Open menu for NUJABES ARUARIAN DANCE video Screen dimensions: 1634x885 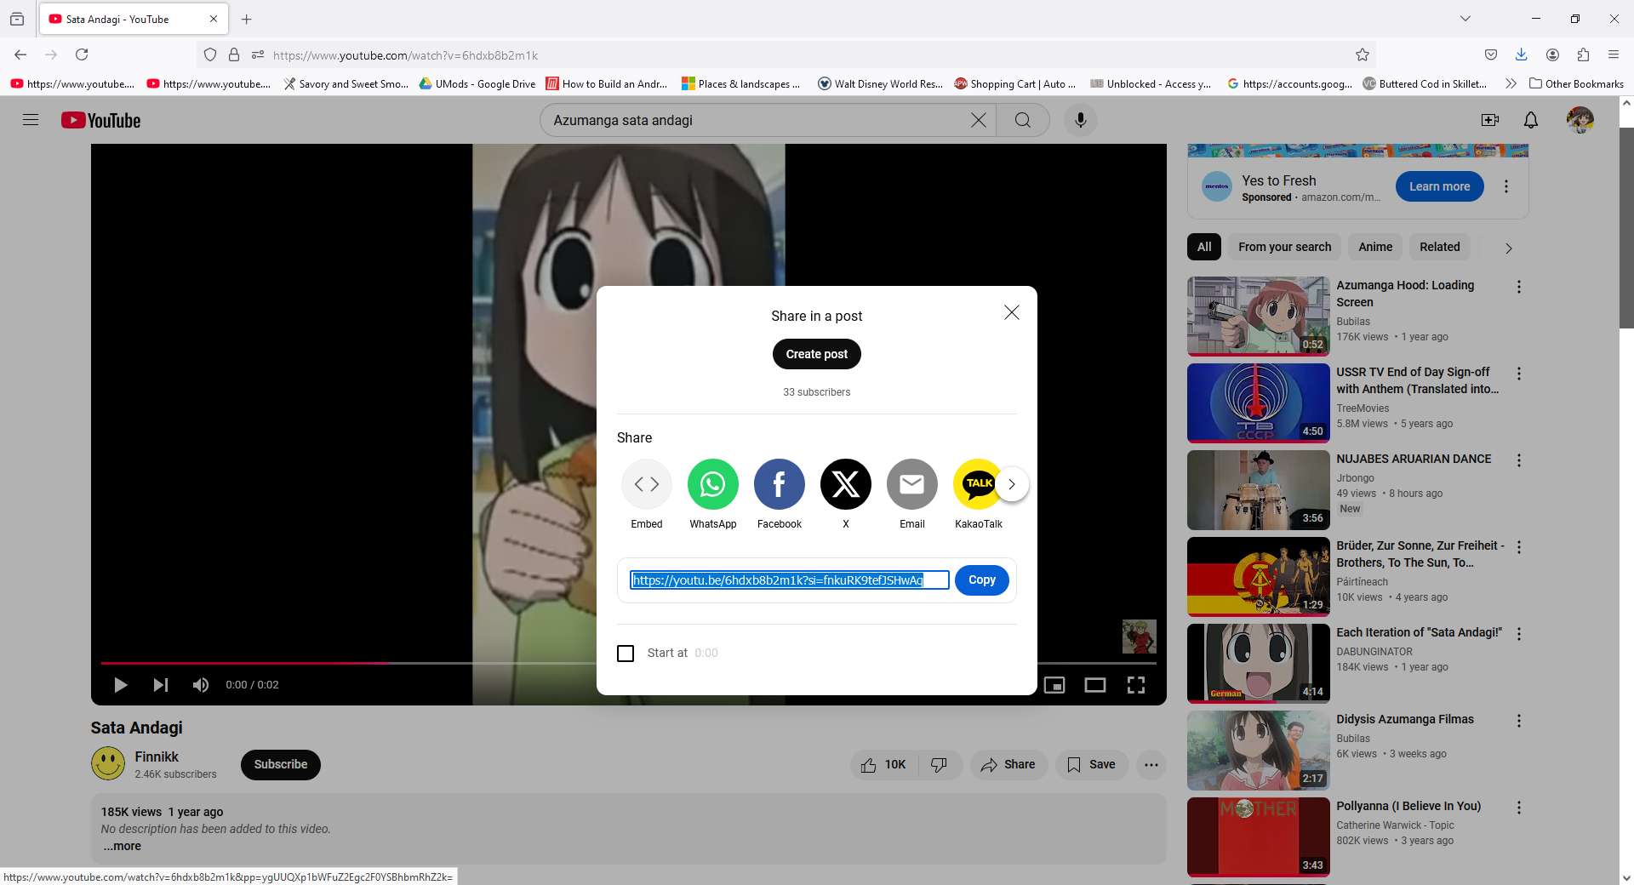pos(1519,461)
